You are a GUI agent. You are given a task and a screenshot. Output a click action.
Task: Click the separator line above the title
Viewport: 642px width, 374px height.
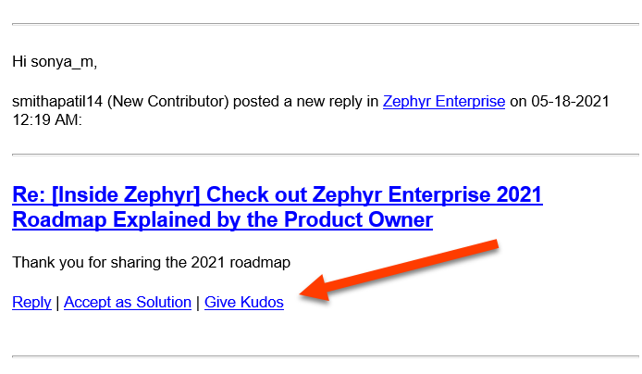pos(325,154)
